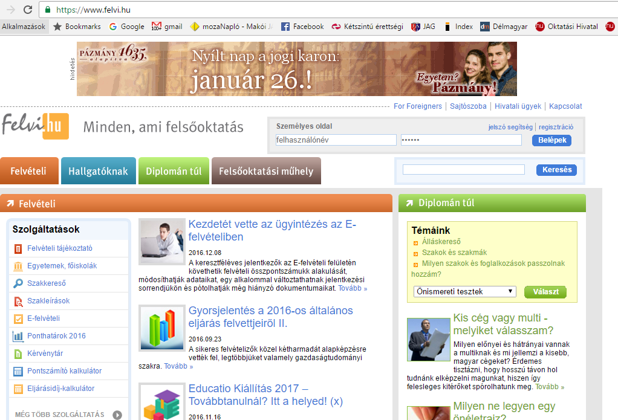Click the colorful bar chart thumbnail
This screenshot has height=420, width=618.
point(162,328)
